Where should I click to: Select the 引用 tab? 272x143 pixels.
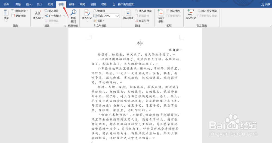pos(61,4)
